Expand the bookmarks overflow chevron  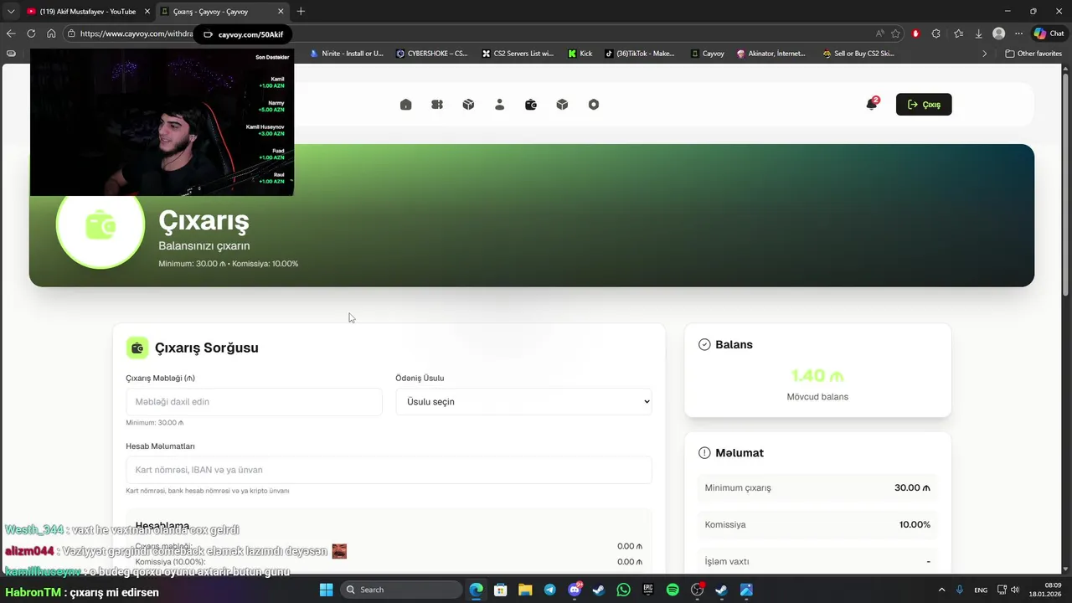(985, 54)
